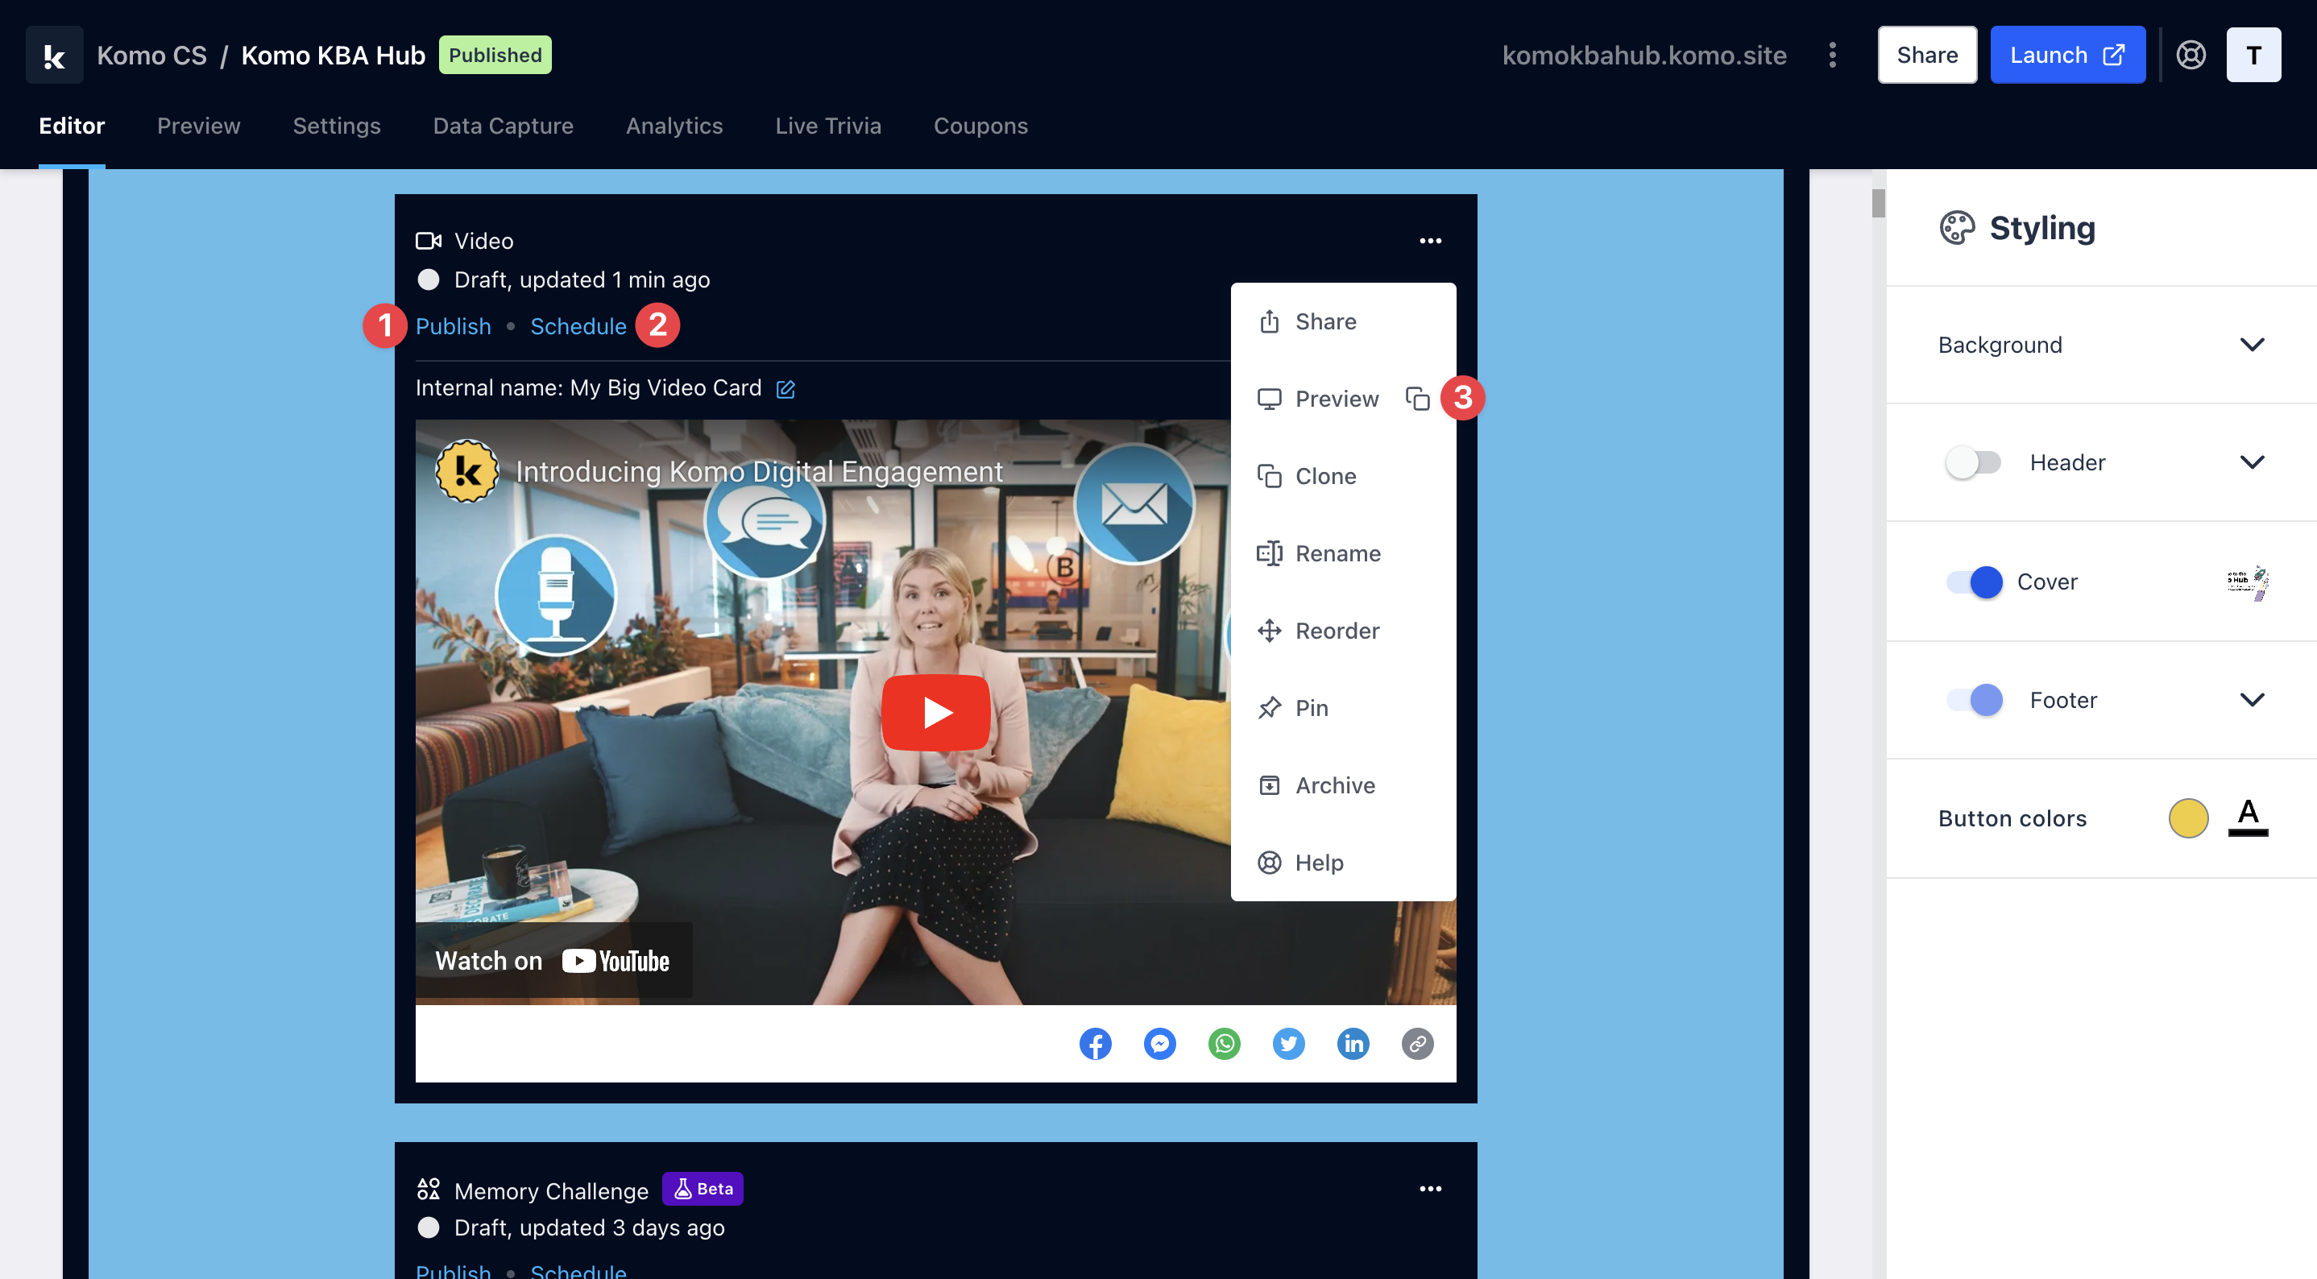Click the Twitter share icon
The height and width of the screenshot is (1279, 2317).
pos(1288,1043)
